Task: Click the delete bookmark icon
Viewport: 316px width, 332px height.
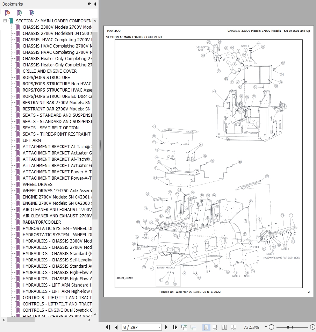Action: point(8,13)
